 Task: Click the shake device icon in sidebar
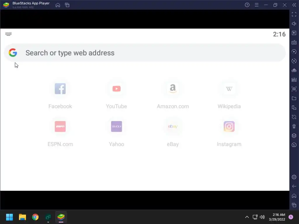(294, 117)
